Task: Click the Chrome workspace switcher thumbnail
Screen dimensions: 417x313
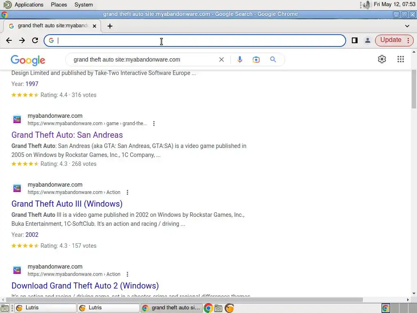Action: [x=386, y=308]
